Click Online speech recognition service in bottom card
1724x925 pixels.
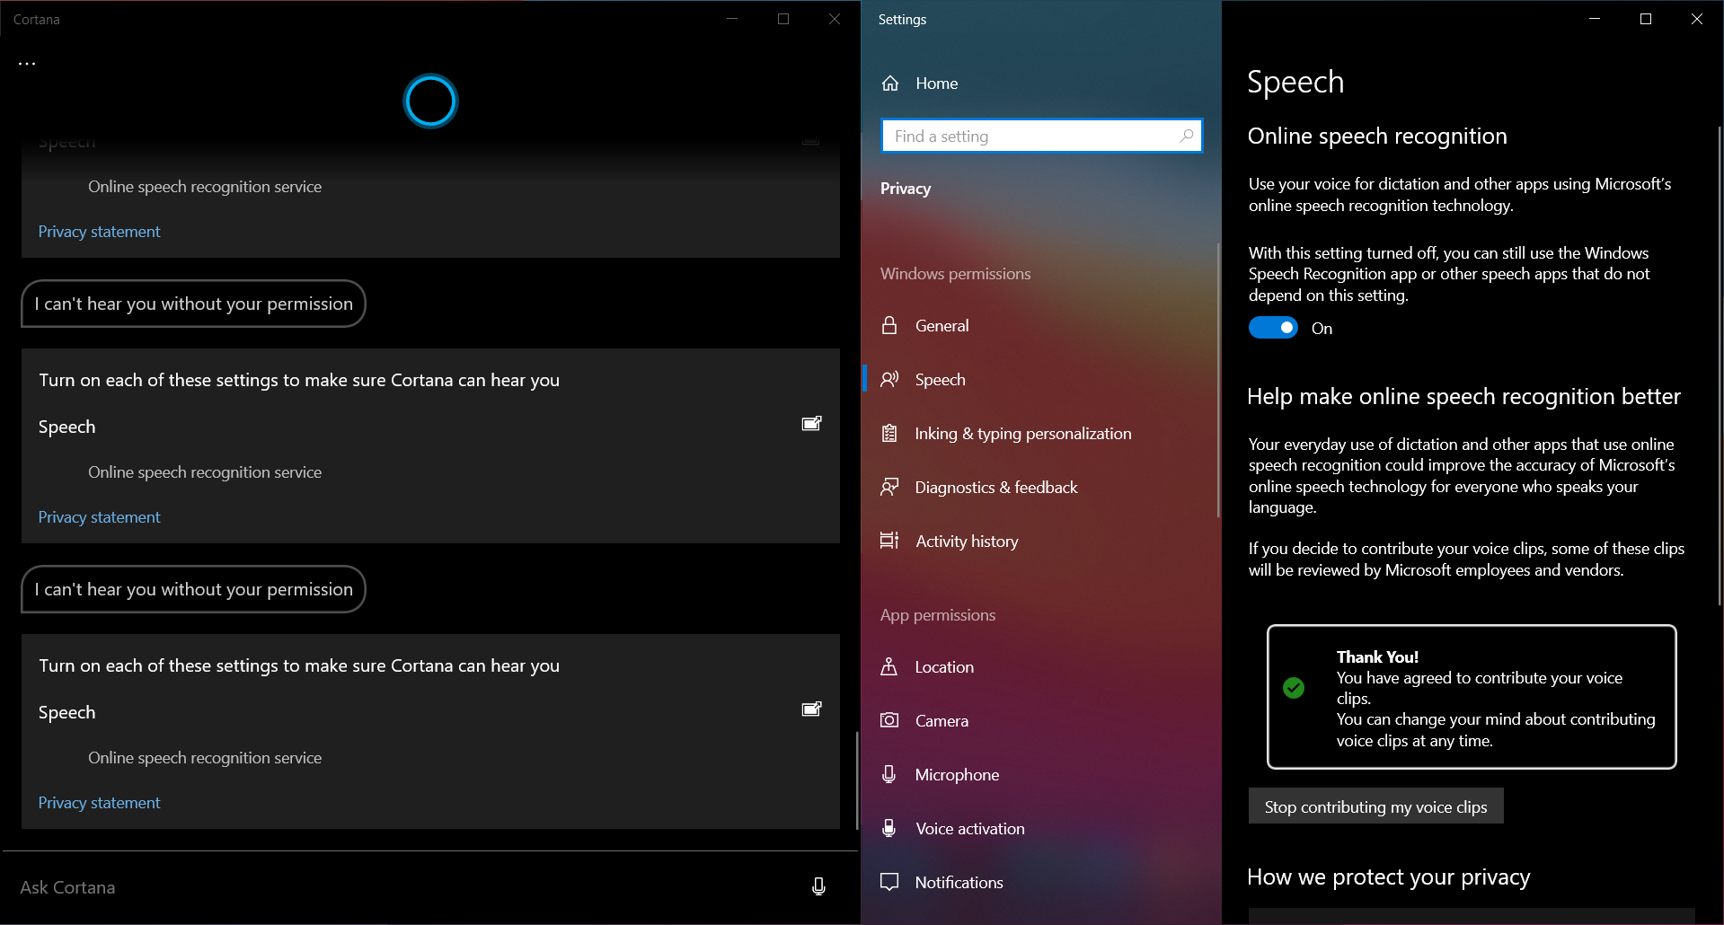(205, 758)
